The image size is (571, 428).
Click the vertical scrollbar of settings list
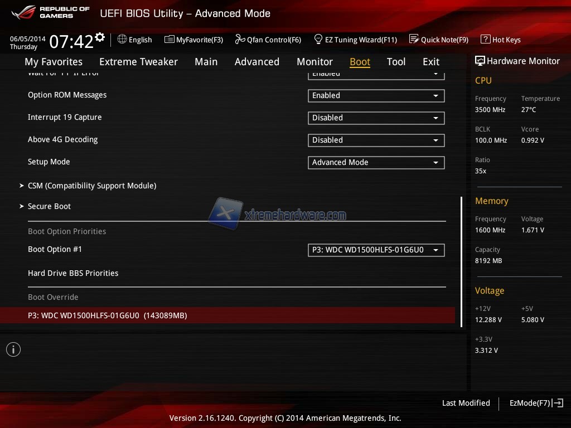(x=461, y=262)
